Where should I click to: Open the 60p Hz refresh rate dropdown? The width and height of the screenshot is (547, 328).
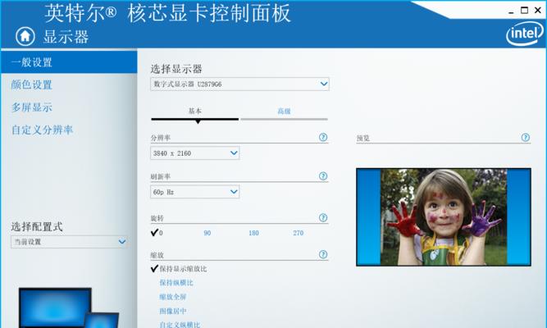tap(195, 192)
